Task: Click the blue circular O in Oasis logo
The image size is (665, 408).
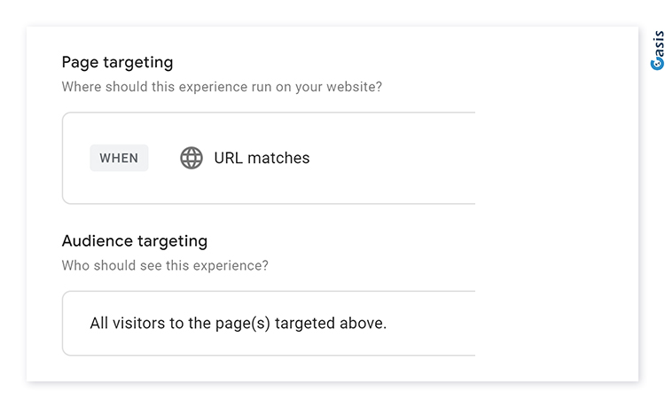Action: point(657,63)
